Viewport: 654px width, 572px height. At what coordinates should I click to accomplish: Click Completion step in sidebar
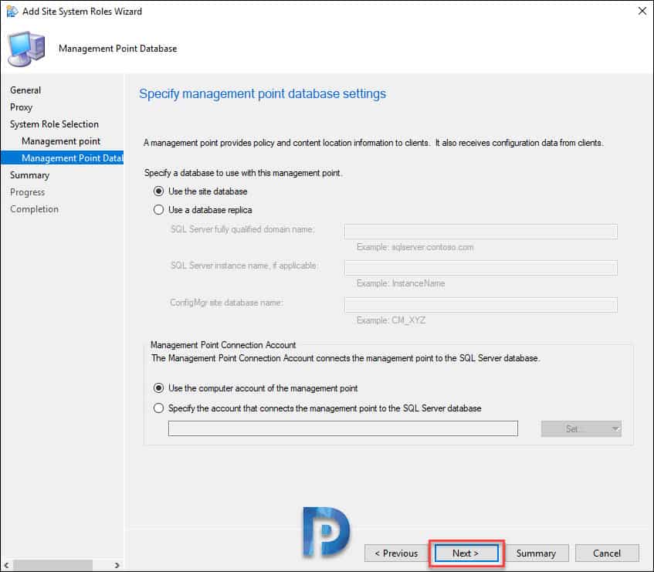point(34,209)
